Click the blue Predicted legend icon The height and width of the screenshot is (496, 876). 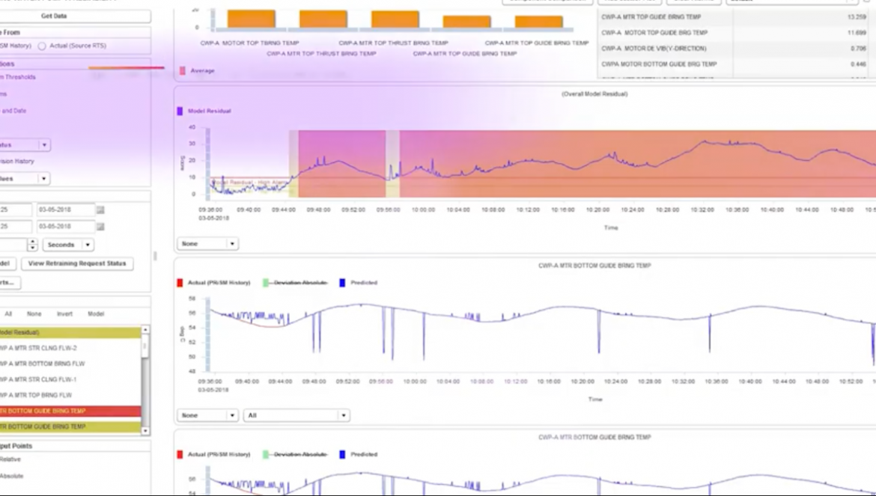[x=341, y=283]
